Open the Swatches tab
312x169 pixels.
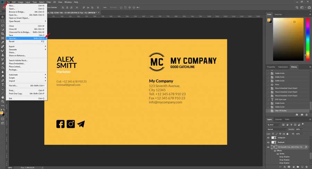278,14
